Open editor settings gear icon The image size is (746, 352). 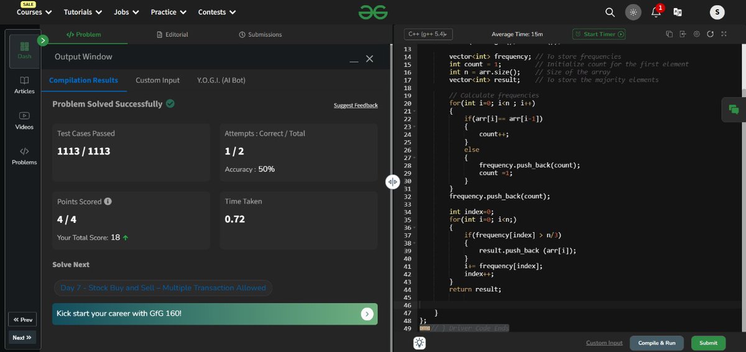[x=696, y=34]
